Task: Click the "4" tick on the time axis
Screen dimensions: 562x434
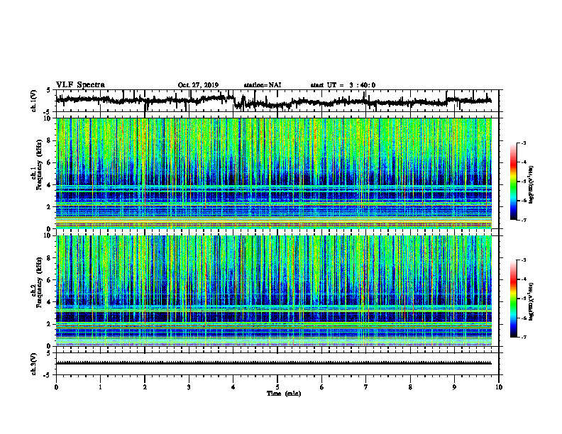Action: 233,387
